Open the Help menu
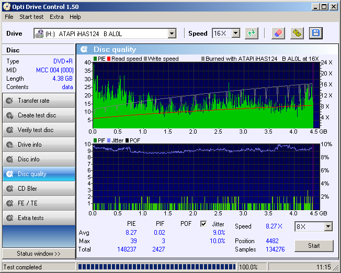The width and height of the screenshot is (341, 273). tap(75, 17)
